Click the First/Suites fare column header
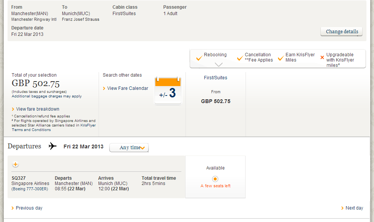The width and height of the screenshot is (374, 222). pos(215,78)
